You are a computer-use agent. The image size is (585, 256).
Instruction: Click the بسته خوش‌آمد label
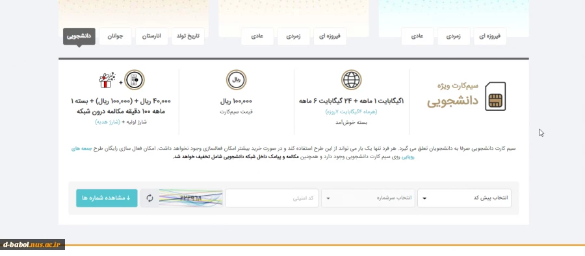click(351, 122)
